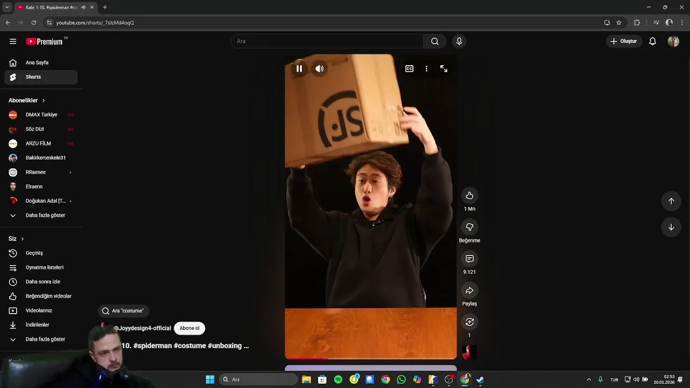Open the YouTube hamburger guide menu
690x388 pixels.
(13, 41)
